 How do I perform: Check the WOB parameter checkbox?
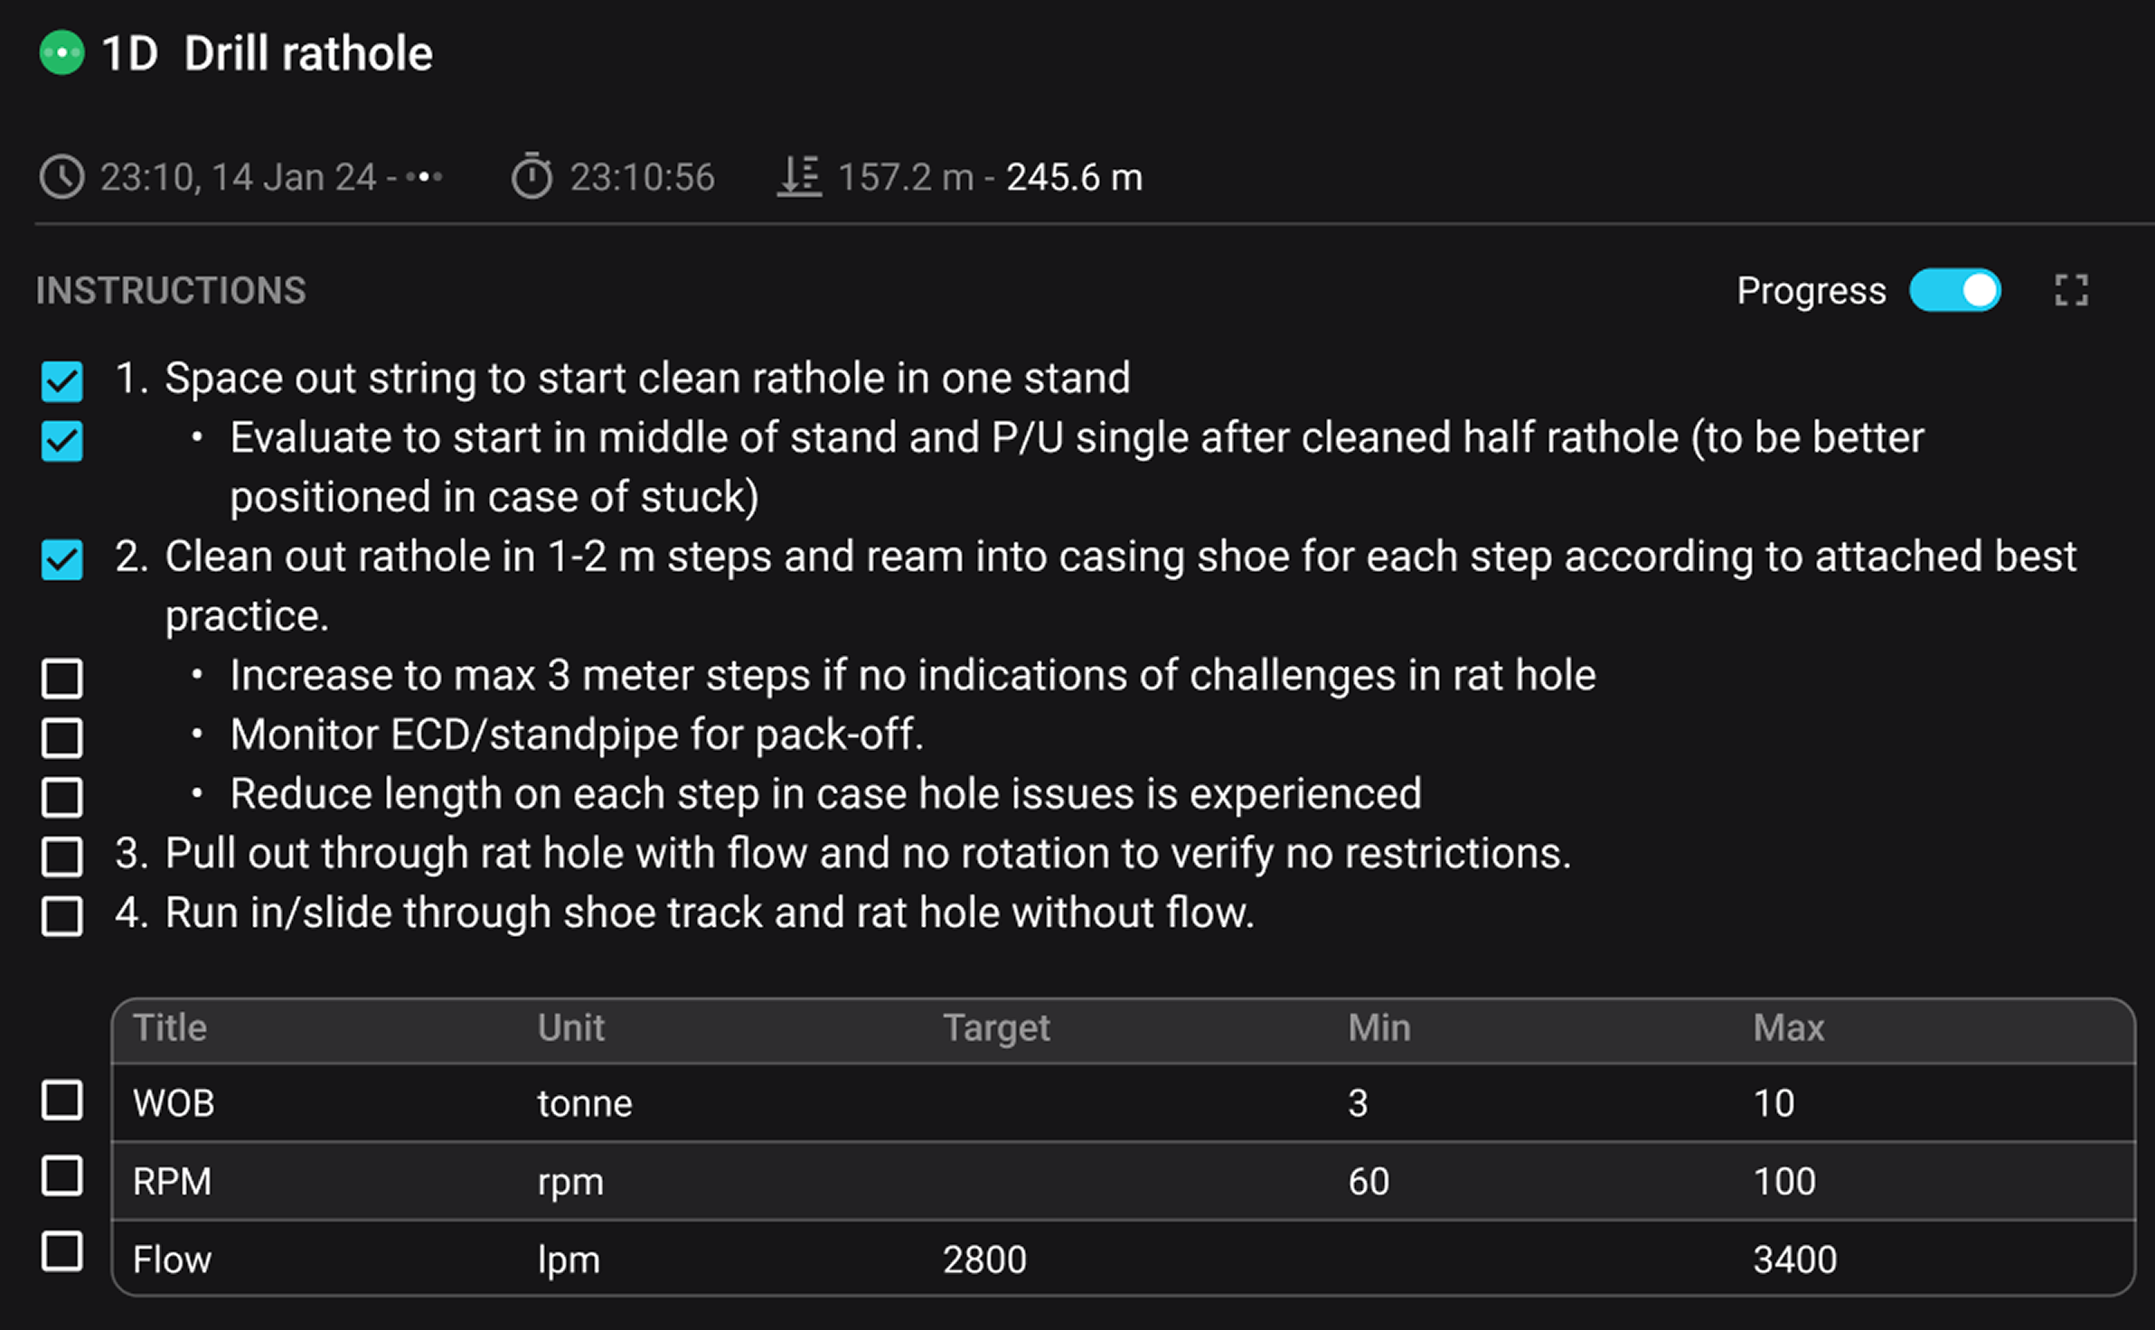(x=61, y=1101)
